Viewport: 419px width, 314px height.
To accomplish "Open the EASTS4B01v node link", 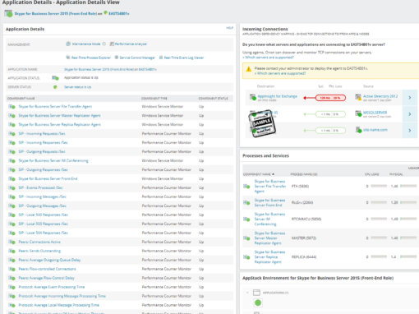I will pyautogui.click(x=119, y=13).
